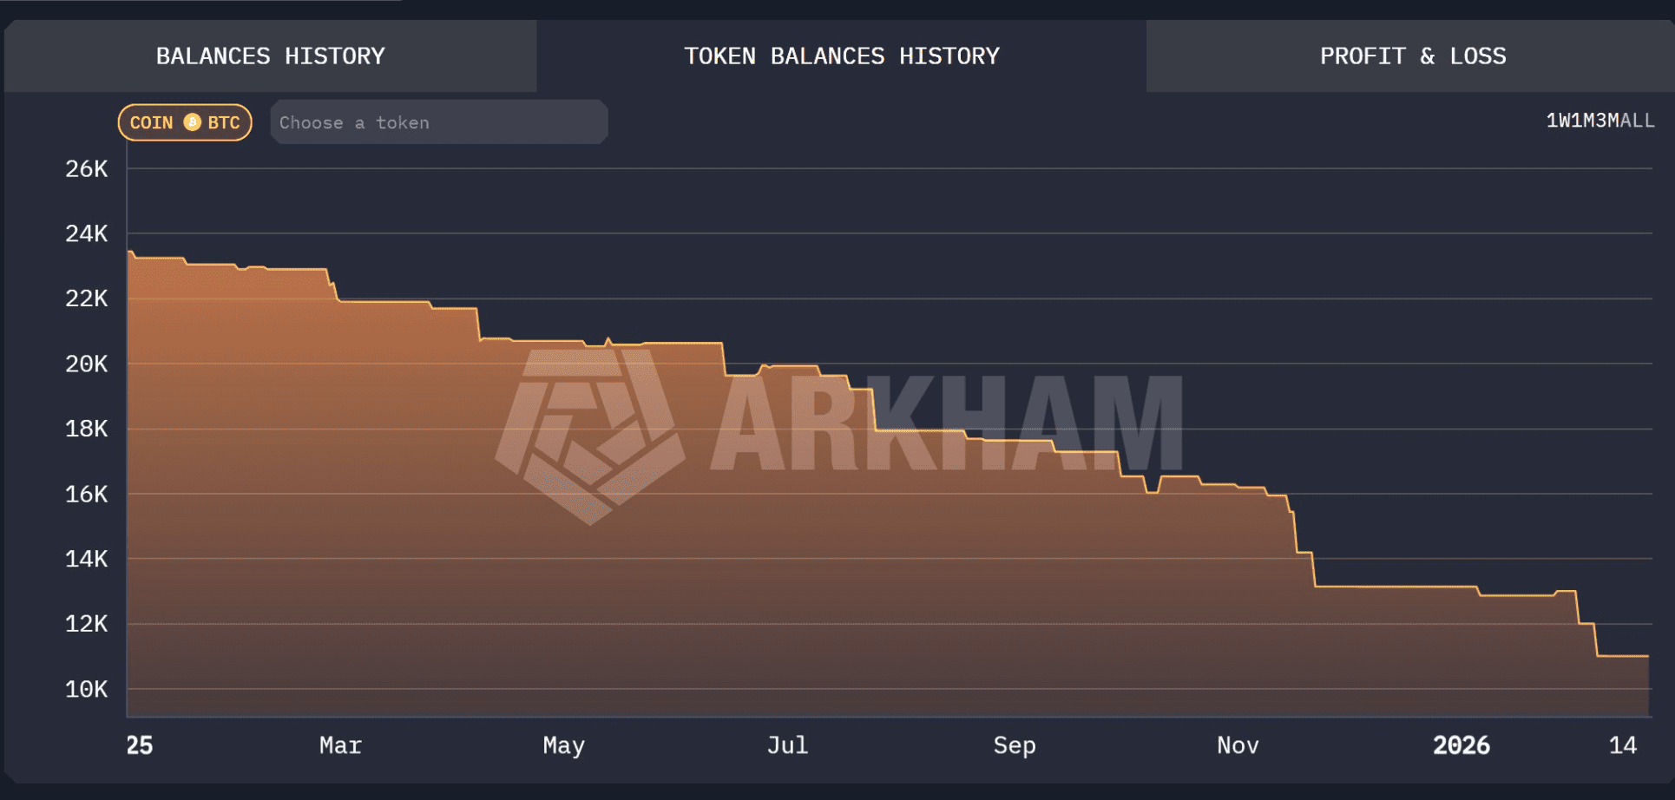Click the 18K y-axis label
The width and height of the screenshot is (1675, 800).
[x=87, y=429]
